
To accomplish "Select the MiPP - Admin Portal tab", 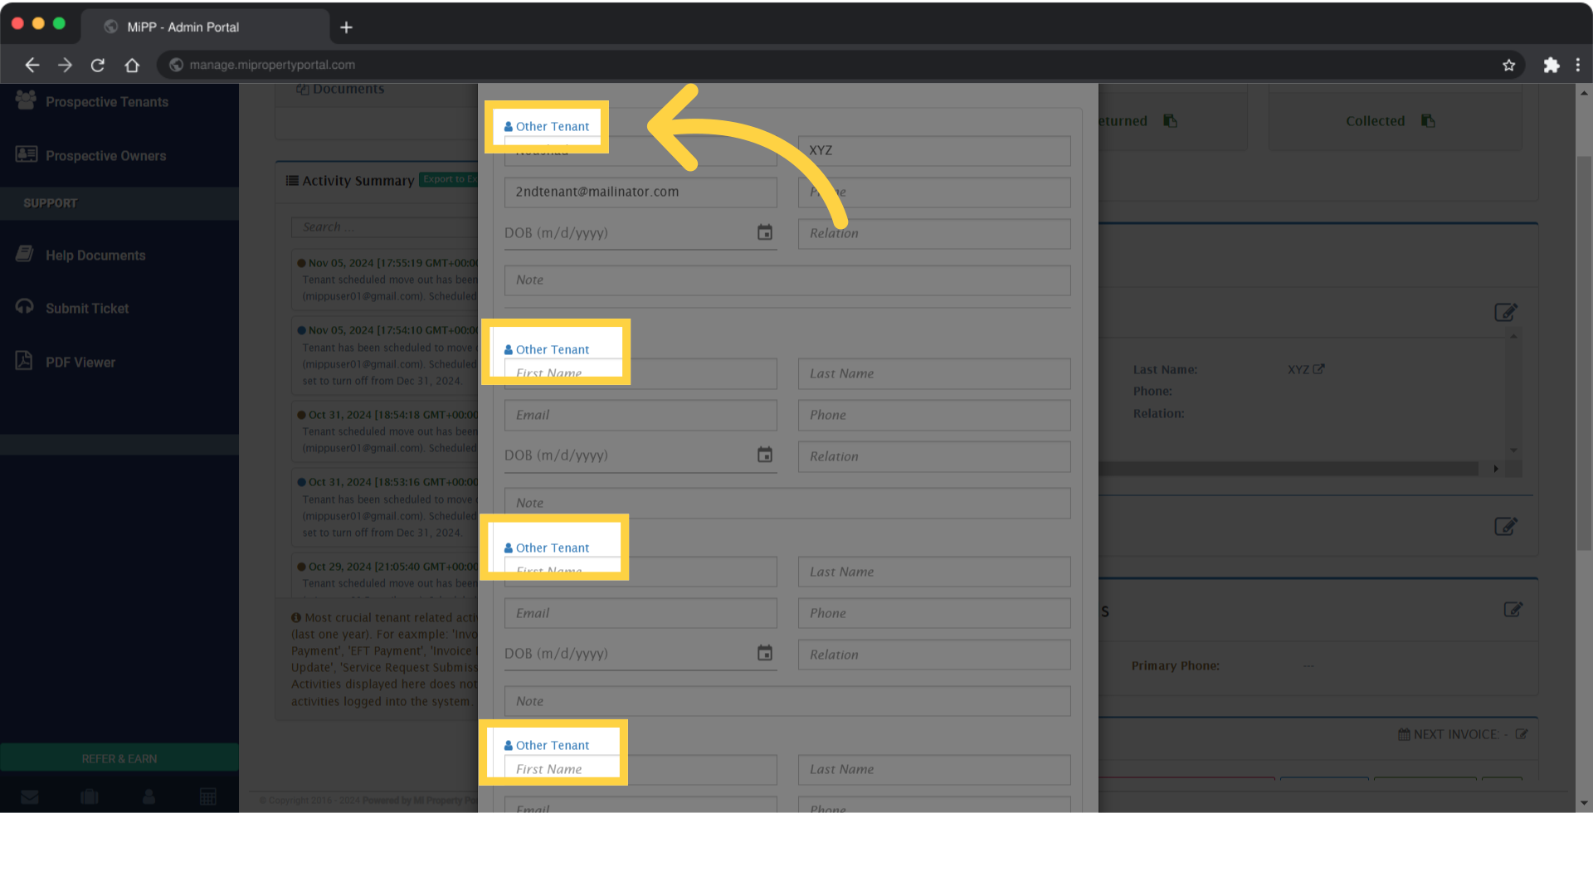I will click(205, 27).
